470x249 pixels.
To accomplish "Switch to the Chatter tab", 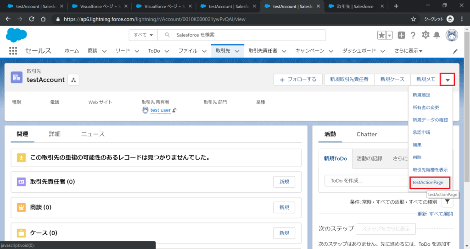I will [366, 134].
